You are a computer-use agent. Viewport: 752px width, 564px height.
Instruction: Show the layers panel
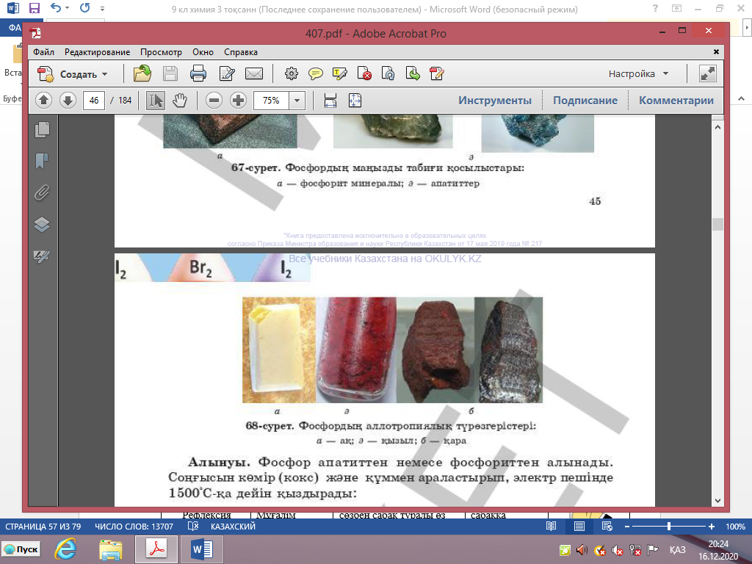coord(42,225)
